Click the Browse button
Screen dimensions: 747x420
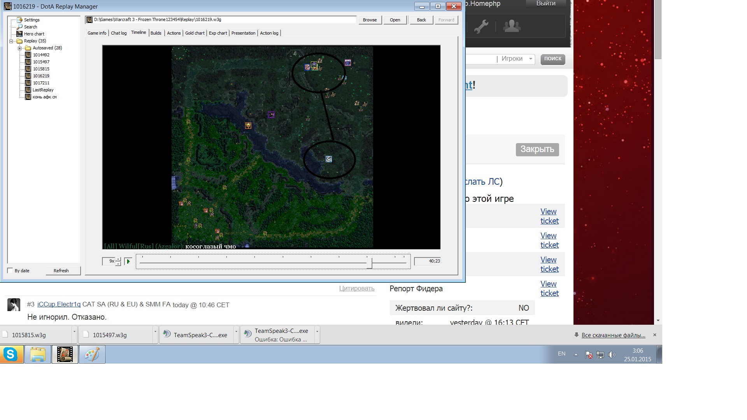coord(370,20)
